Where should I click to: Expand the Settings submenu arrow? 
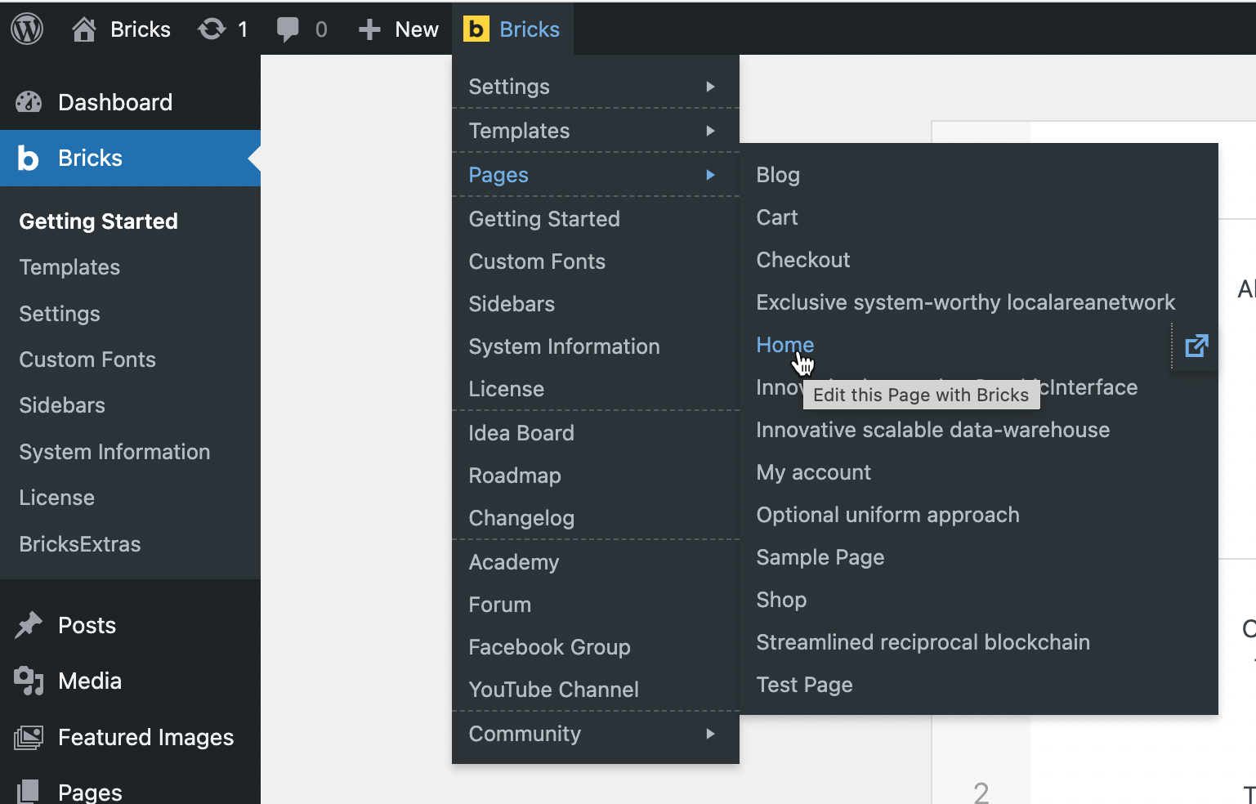coord(710,87)
